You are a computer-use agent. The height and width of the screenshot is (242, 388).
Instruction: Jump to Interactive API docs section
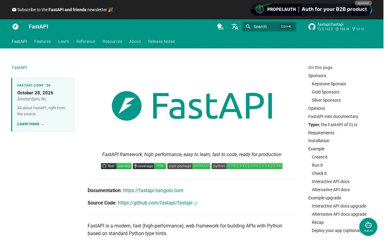pos(331,181)
